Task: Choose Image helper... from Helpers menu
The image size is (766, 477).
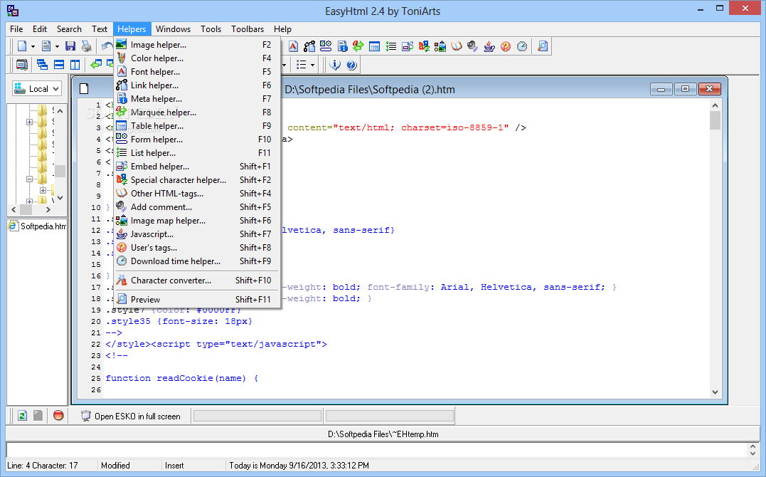Action: 197,45
